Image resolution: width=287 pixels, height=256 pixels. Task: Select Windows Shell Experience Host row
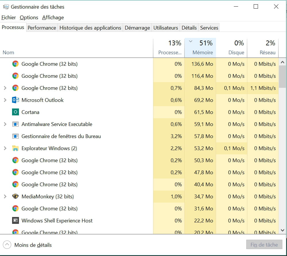point(139,220)
